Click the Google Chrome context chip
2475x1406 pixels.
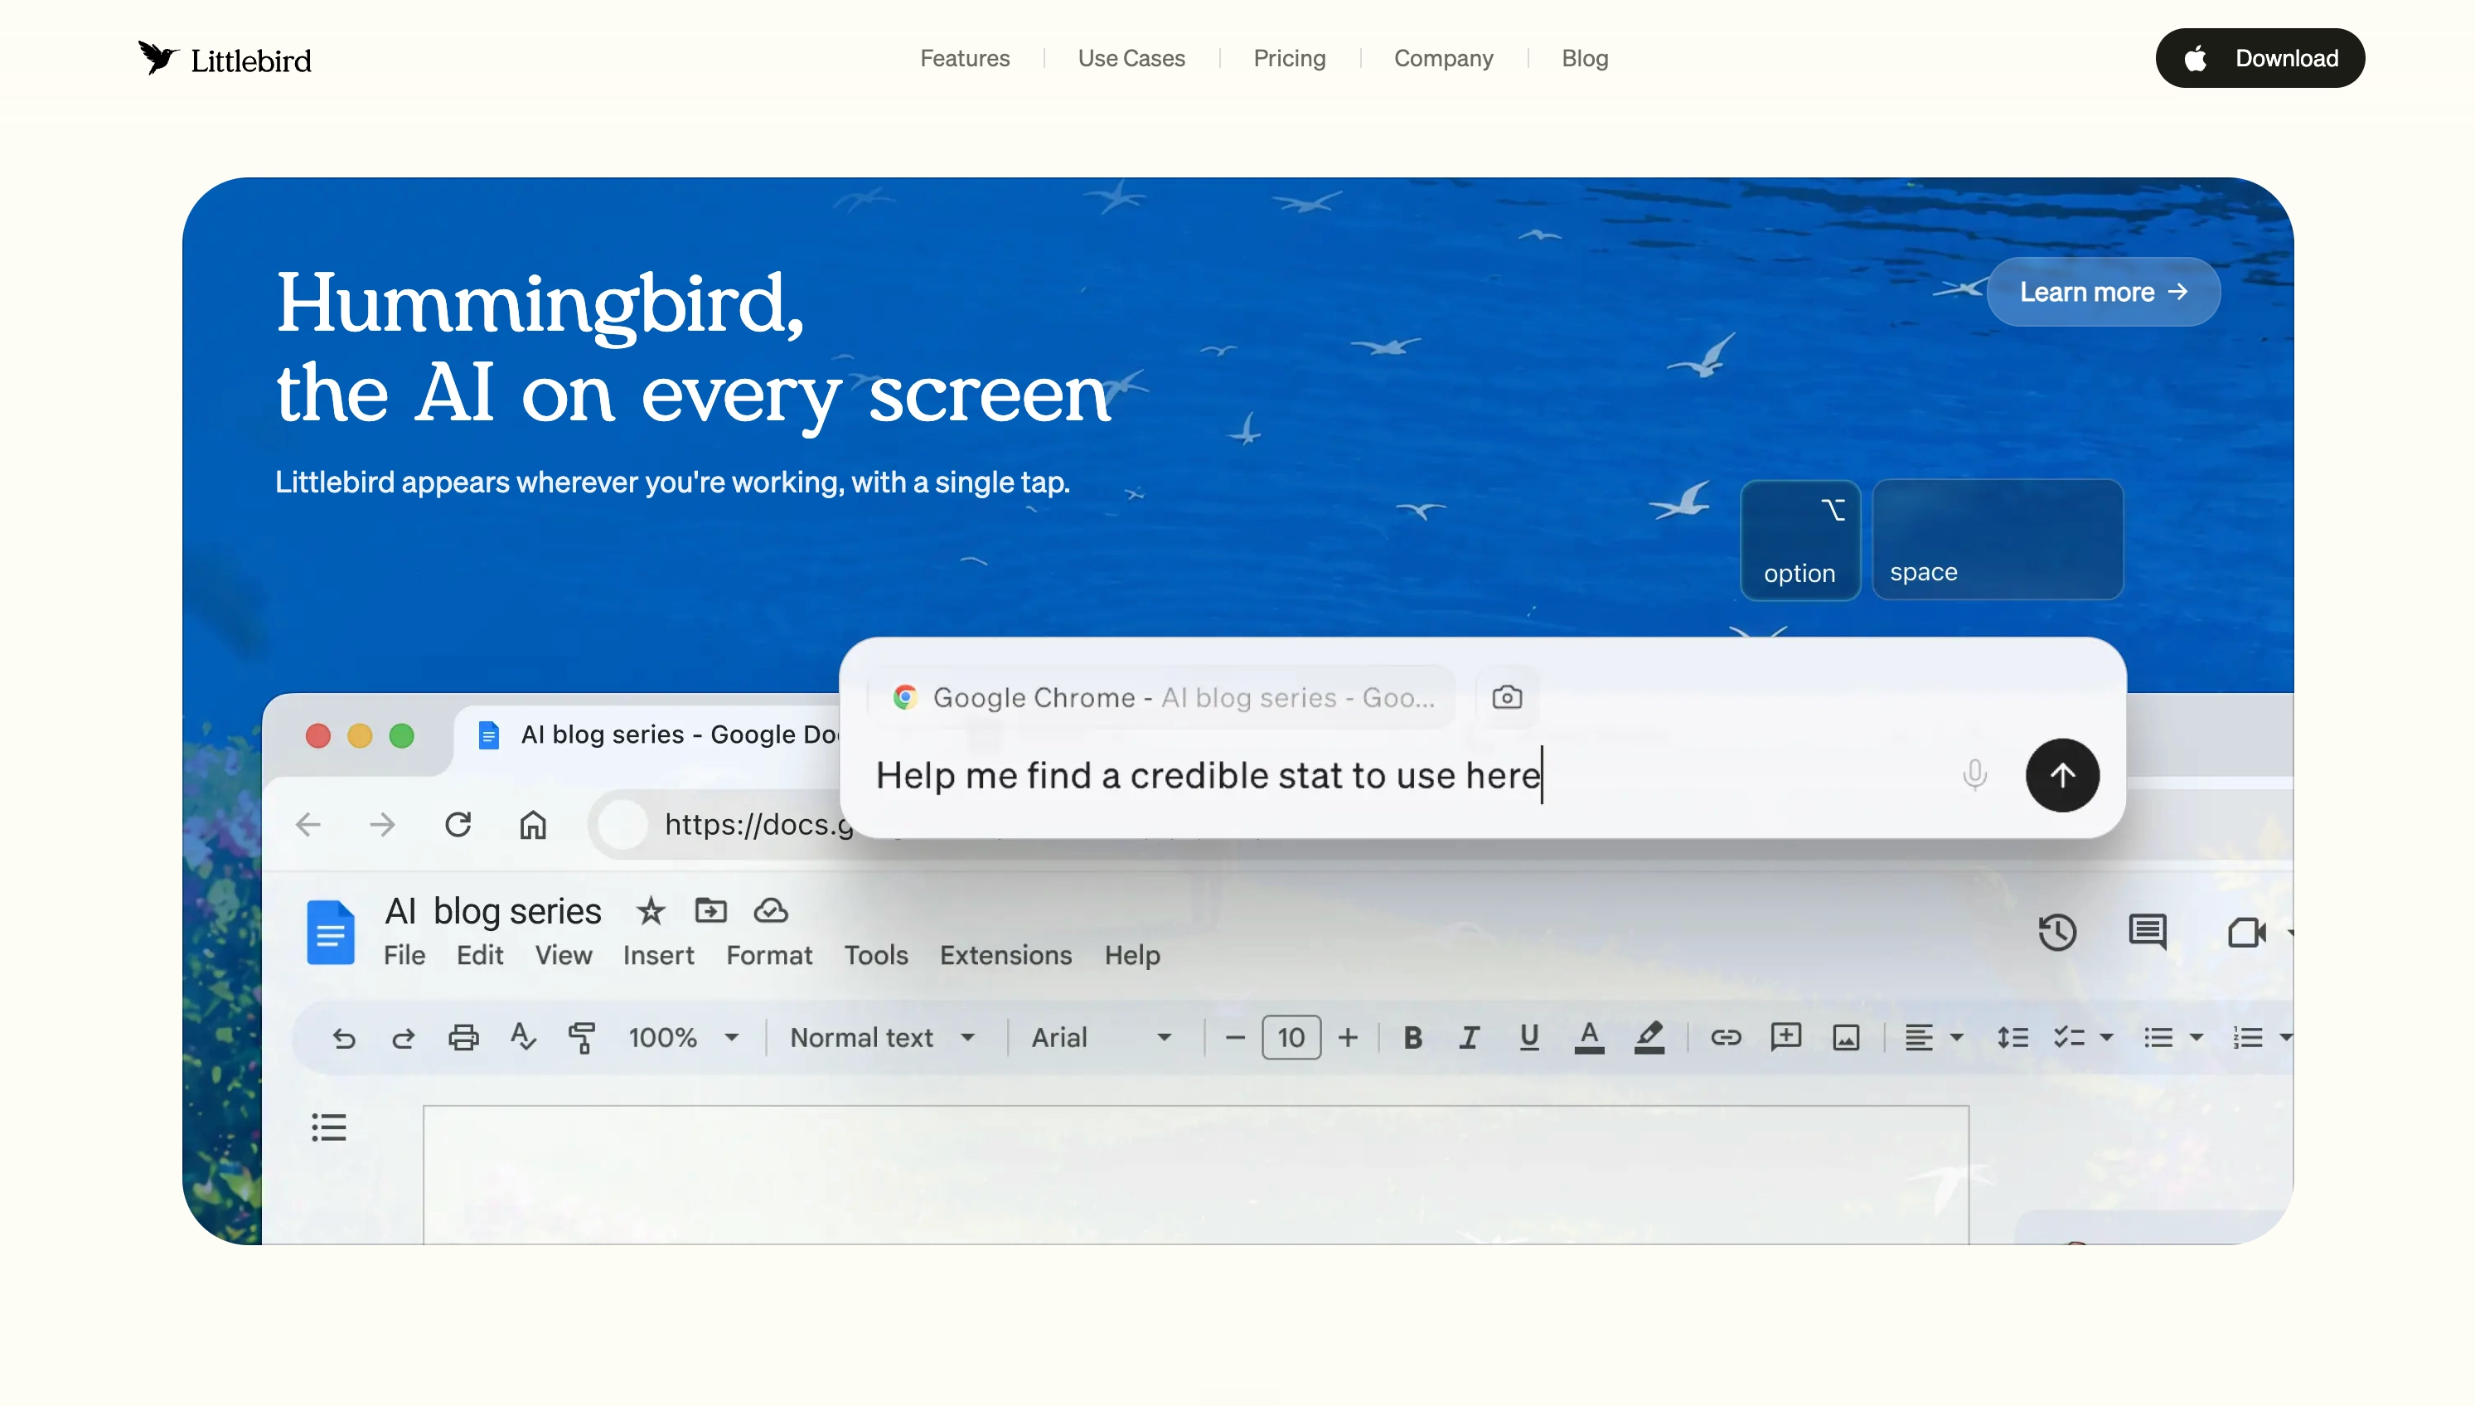pyautogui.click(x=1162, y=697)
